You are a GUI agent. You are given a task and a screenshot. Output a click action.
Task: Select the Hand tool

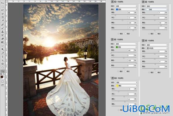2,68
